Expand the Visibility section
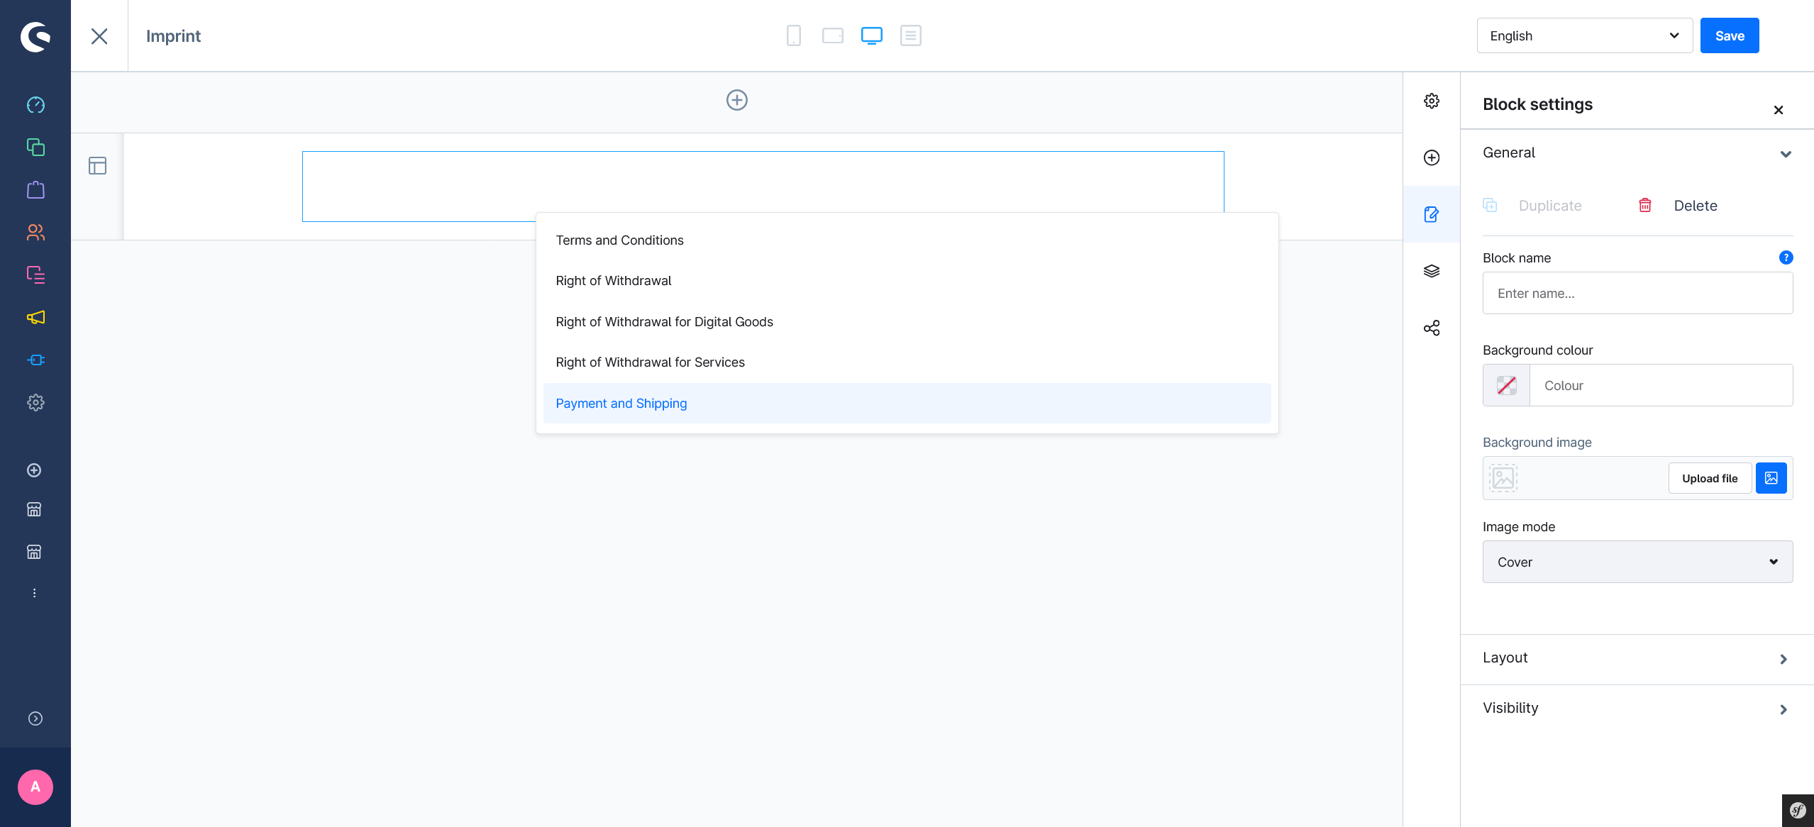Viewport: 1814px width, 827px height. click(1637, 709)
